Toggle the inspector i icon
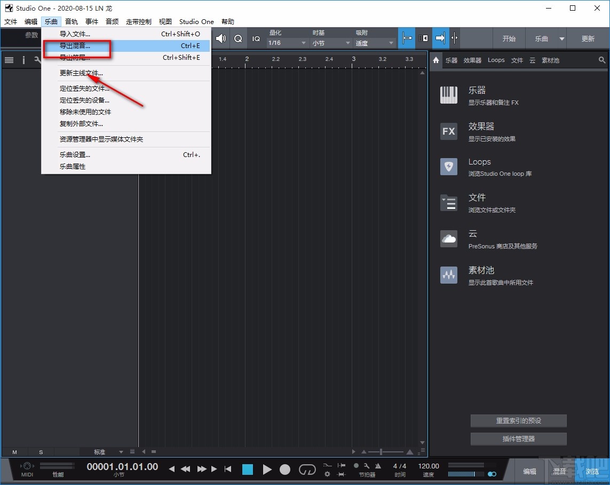The width and height of the screenshot is (610, 485). pyautogui.click(x=23, y=60)
